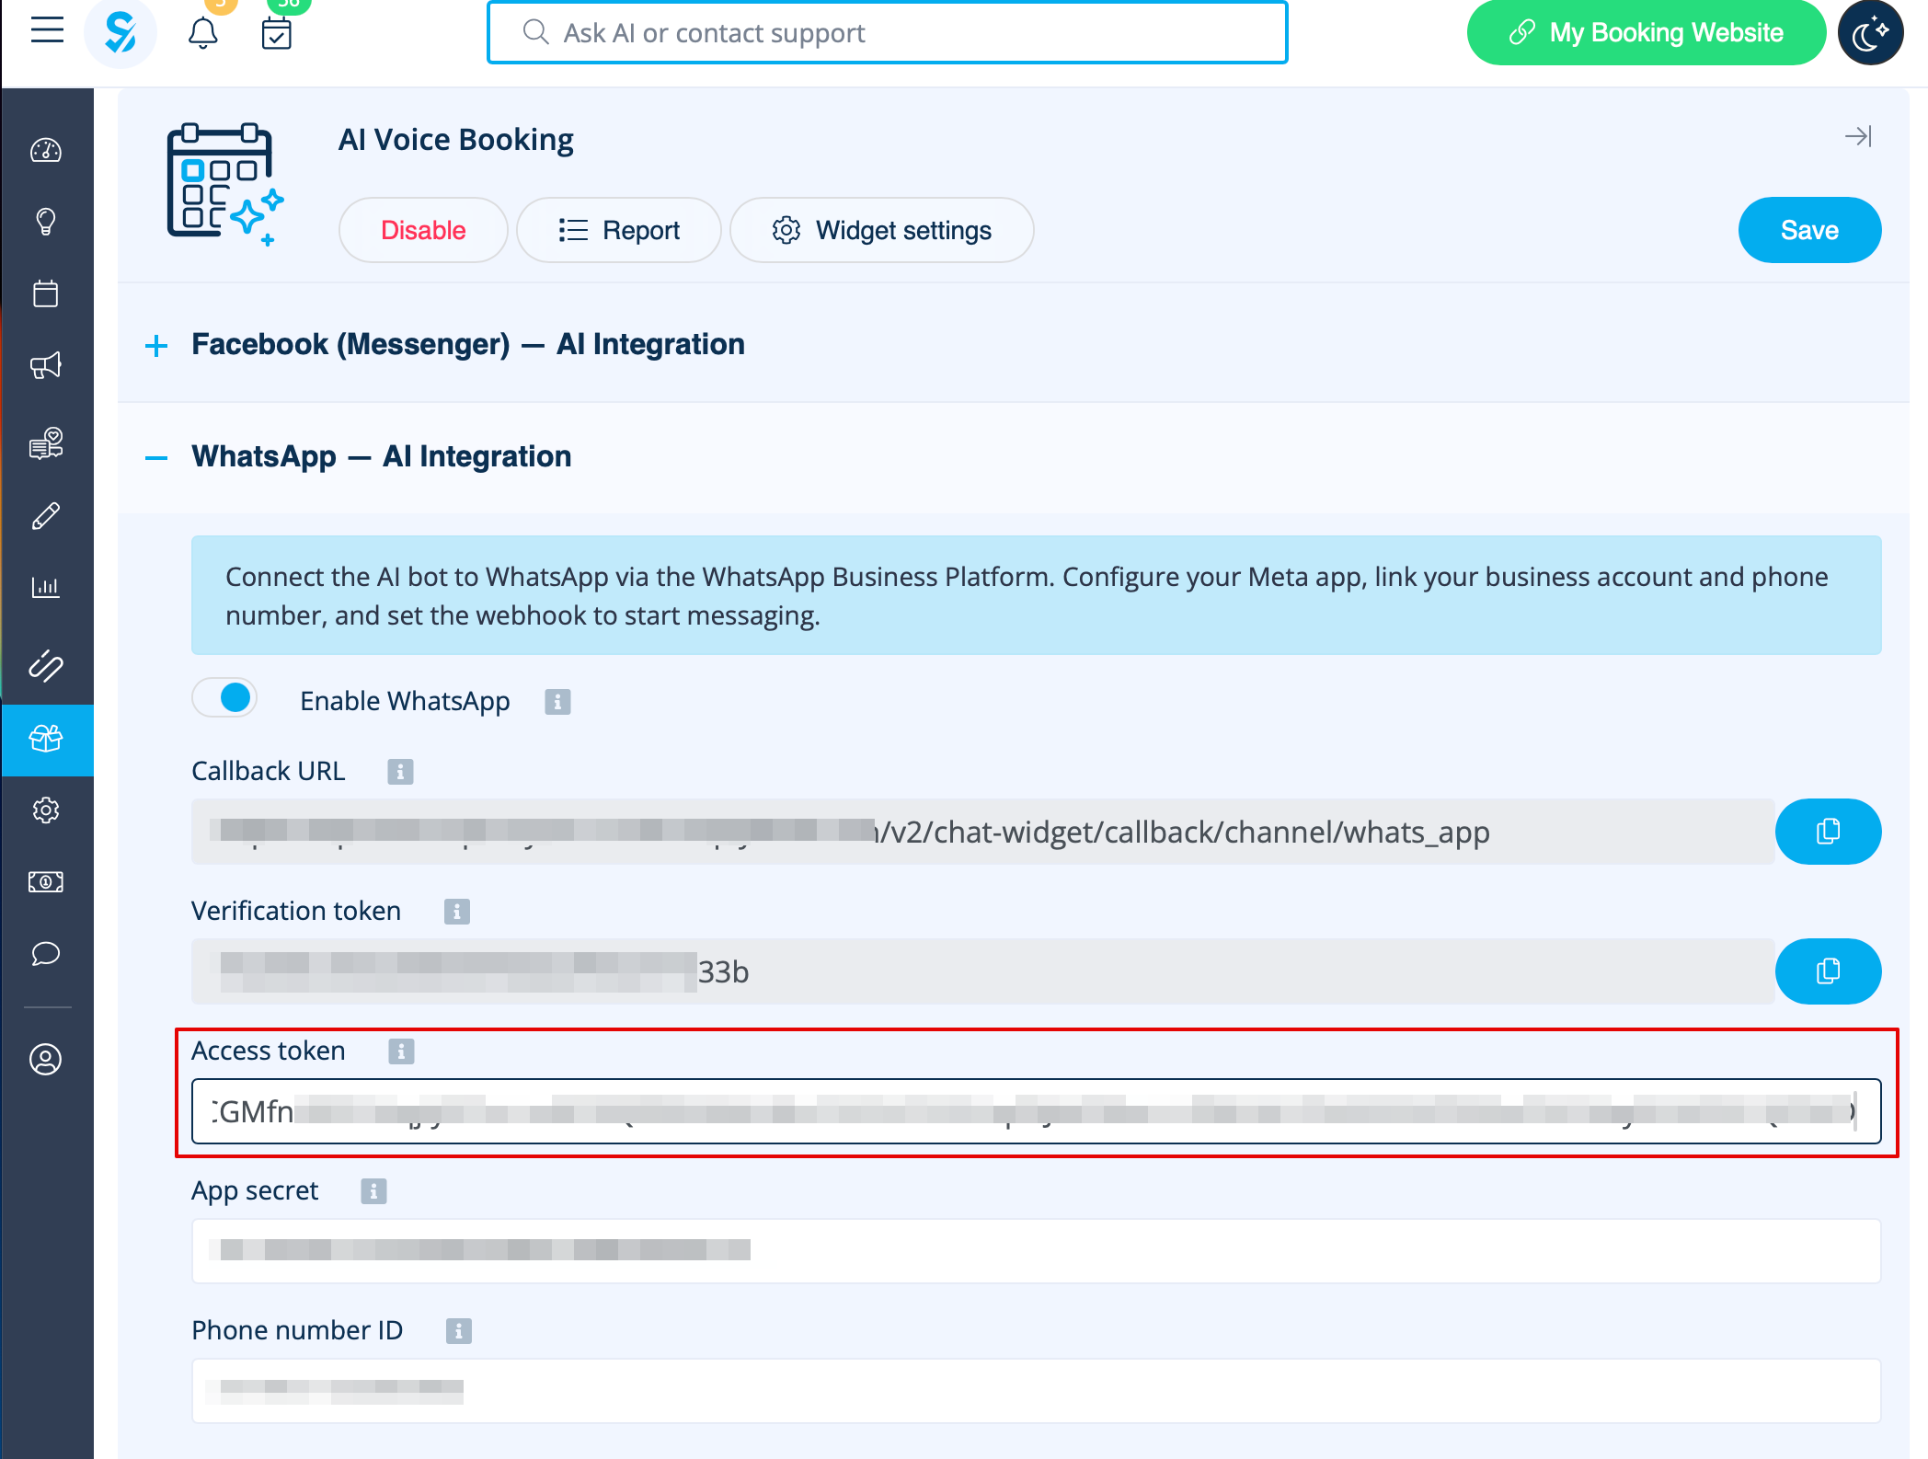Open the hamburger main menu
This screenshot has height=1459, width=1928.
[47, 30]
